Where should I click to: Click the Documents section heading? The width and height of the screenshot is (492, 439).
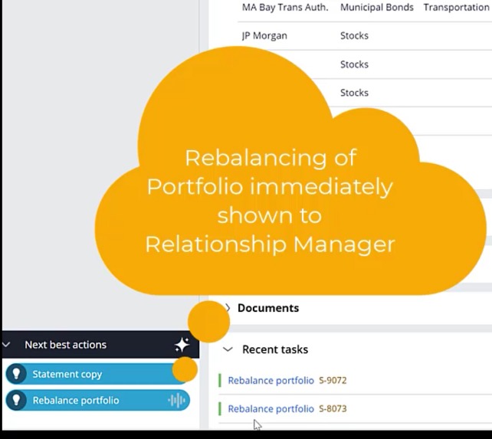[268, 308]
